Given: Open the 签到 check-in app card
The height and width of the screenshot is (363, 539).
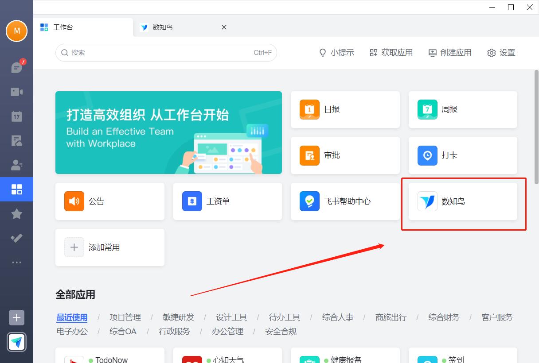Looking at the screenshot, I should (x=463, y=355).
